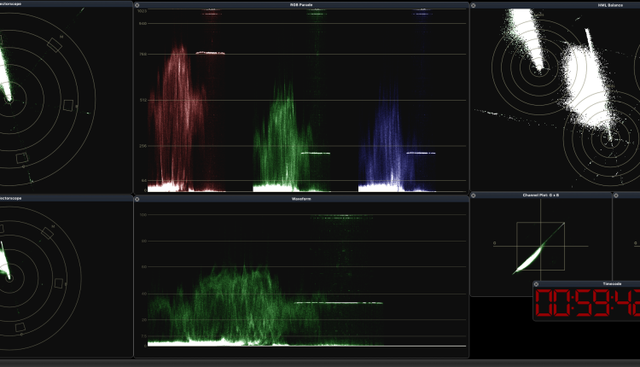Close the Timecode panel
Image resolution: width=640 pixels, height=367 pixels.
pos(537,284)
